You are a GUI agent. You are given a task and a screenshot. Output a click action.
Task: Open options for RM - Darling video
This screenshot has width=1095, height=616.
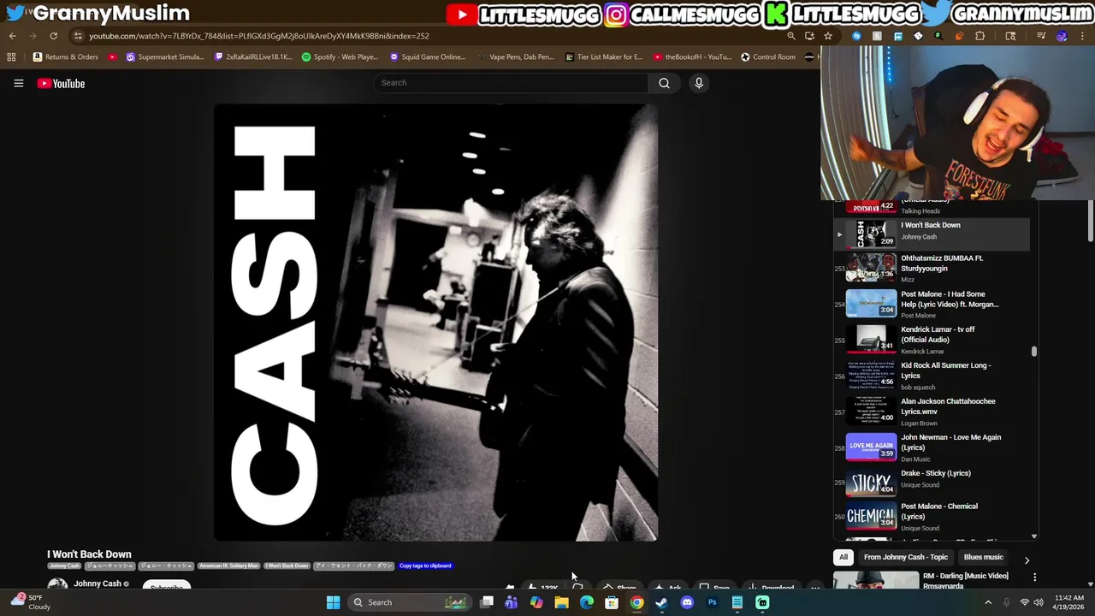pos(1034,577)
